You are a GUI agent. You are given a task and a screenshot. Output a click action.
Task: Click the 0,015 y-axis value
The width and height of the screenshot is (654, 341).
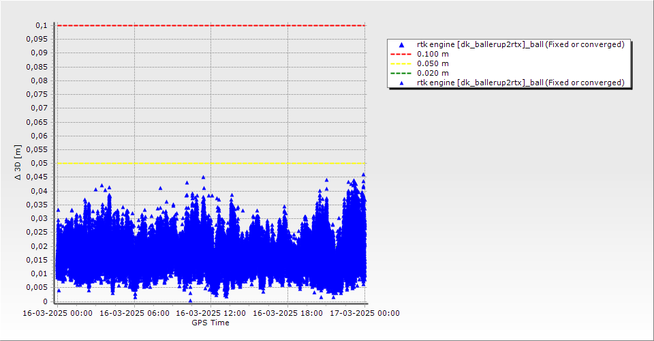click(x=37, y=260)
